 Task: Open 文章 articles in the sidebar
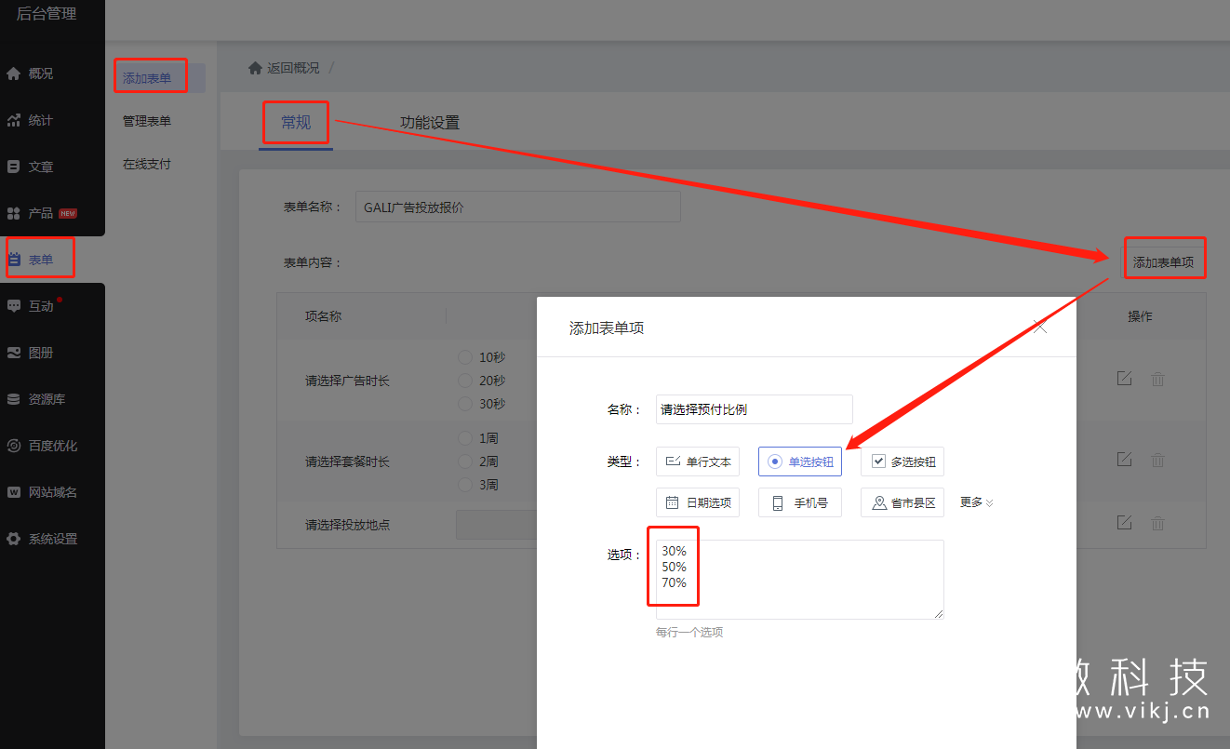(x=40, y=167)
